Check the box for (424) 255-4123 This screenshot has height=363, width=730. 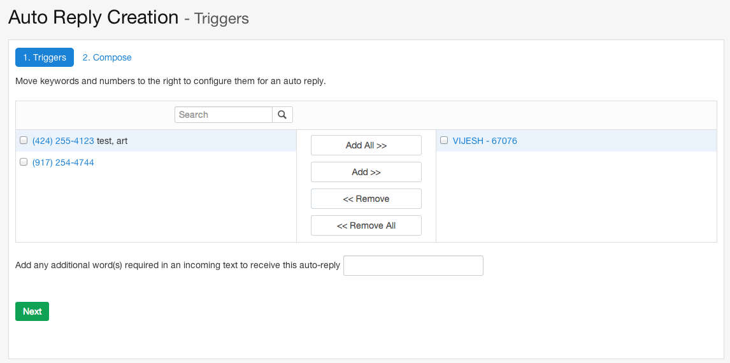tap(24, 140)
